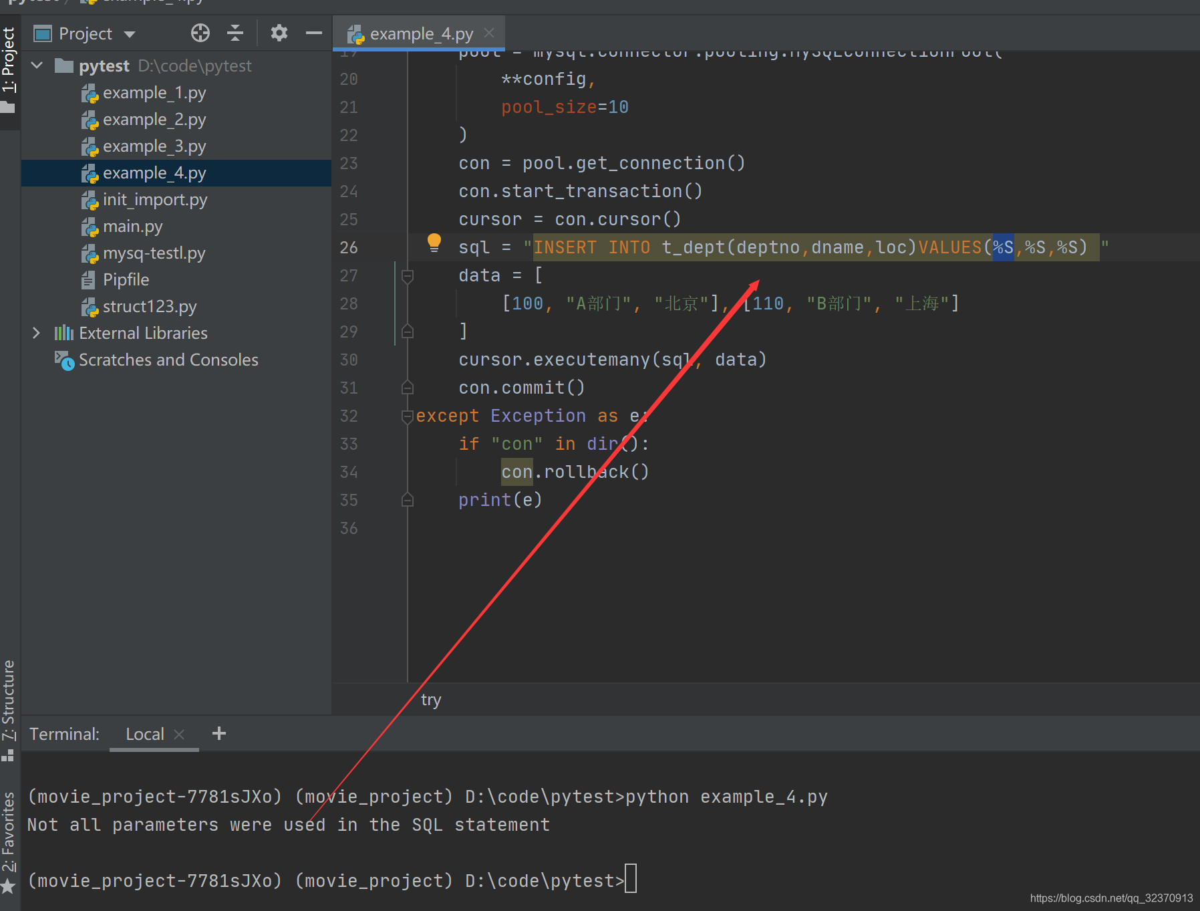Click the yellow intention lightbulb on line 26
Image resolution: width=1200 pixels, height=911 pixels.
(434, 243)
